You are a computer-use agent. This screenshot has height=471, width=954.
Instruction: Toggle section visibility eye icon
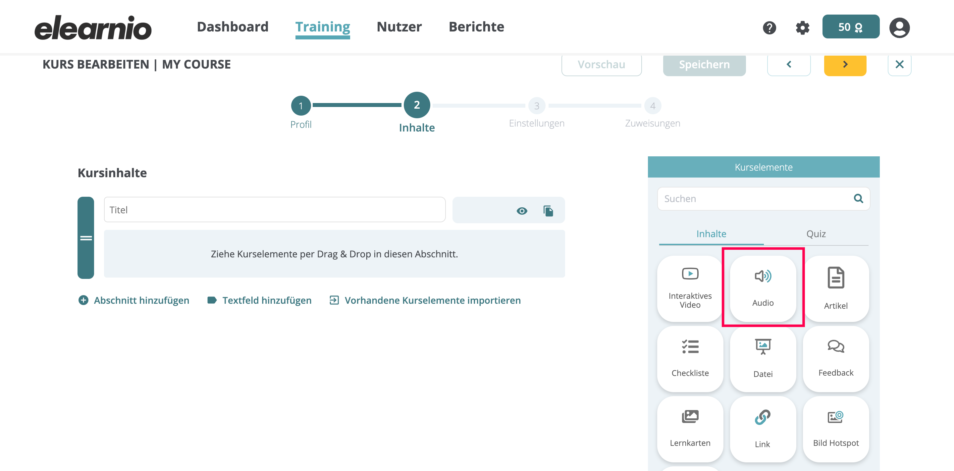(521, 211)
